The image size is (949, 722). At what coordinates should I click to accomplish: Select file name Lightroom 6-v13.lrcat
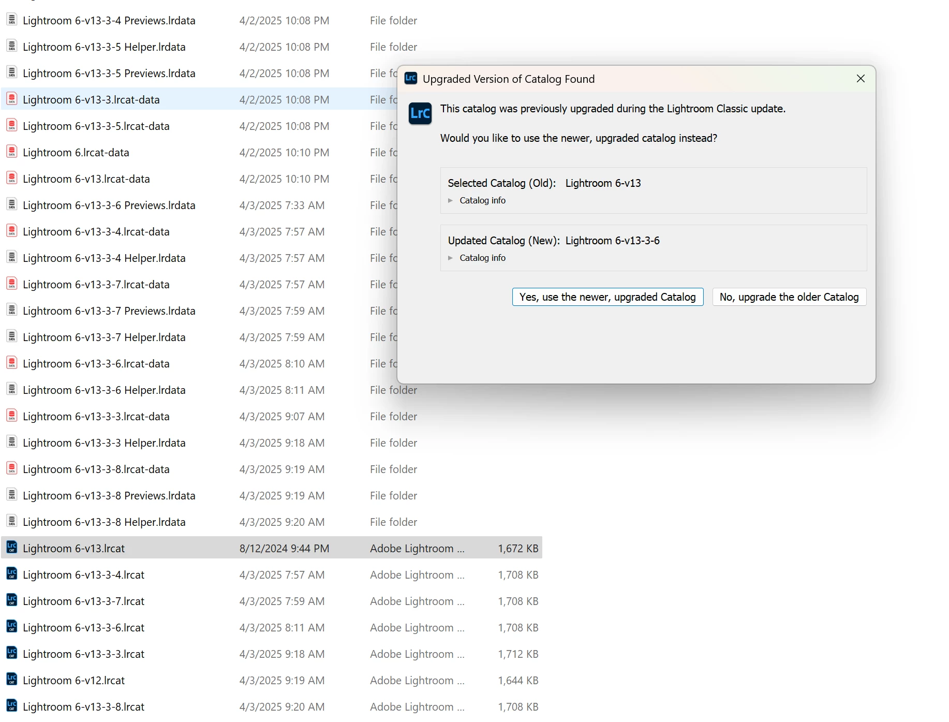click(x=74, y=549)
